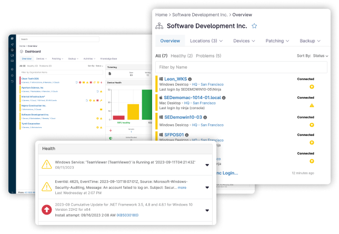Open Clean Teeth DDS organization in the Dashboard

coord(30,79)
